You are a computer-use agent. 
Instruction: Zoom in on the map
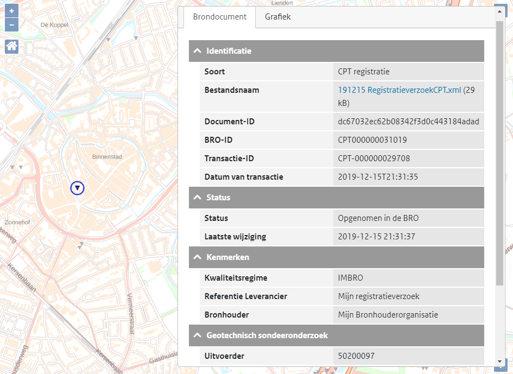click(11, 10)
